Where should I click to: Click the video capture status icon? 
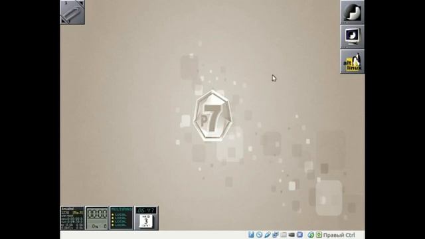pyautogui.click(x=292, y=234)
